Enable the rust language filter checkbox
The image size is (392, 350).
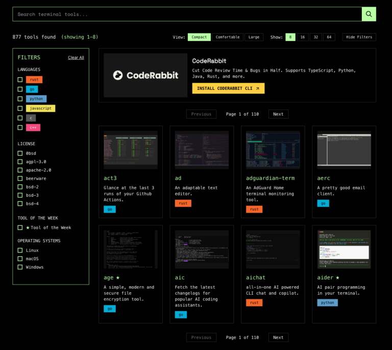[20, 80]
